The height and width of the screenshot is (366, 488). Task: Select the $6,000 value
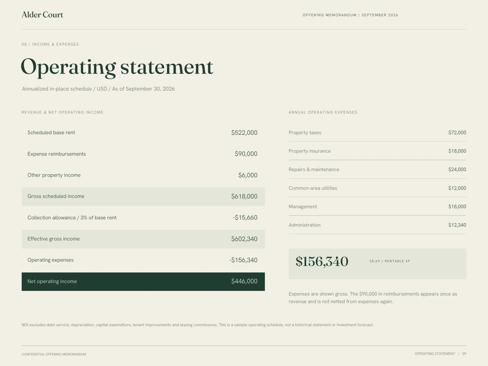click(x=248, y=175)
